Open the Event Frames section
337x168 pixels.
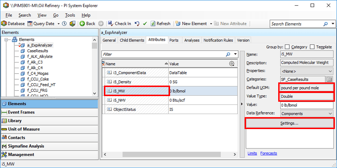pos(49,112)
